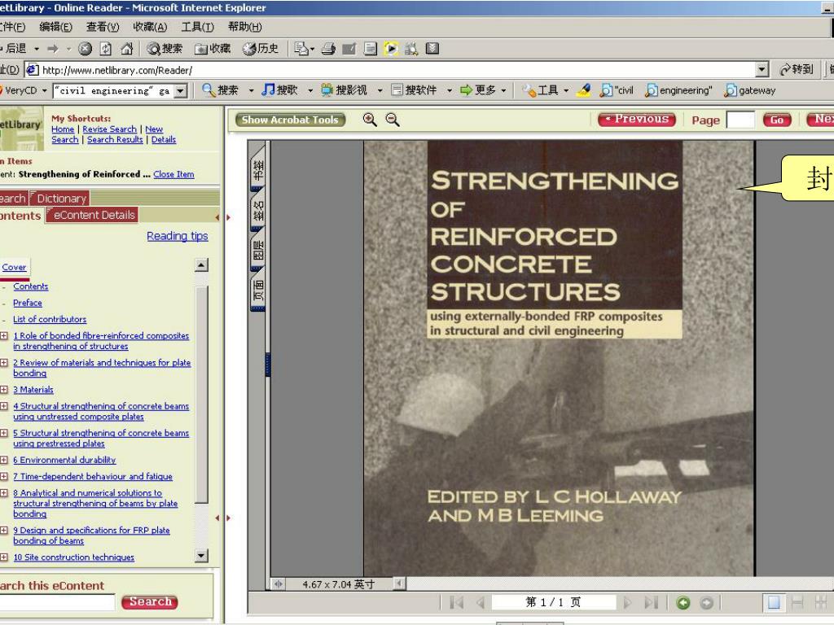Click the printer icon in IE toolbar
The image size is (834, 625).
[x=329, y=49]
